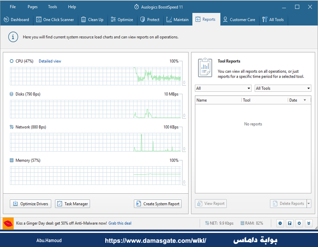Viewport: 318px width, 247px height.
Task: Click the NET: 9.9 Kbps status text
Action: (222, 223)
